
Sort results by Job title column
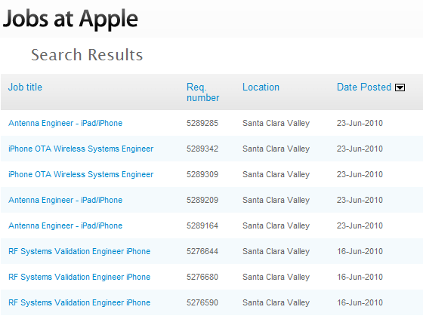(25, 87)
